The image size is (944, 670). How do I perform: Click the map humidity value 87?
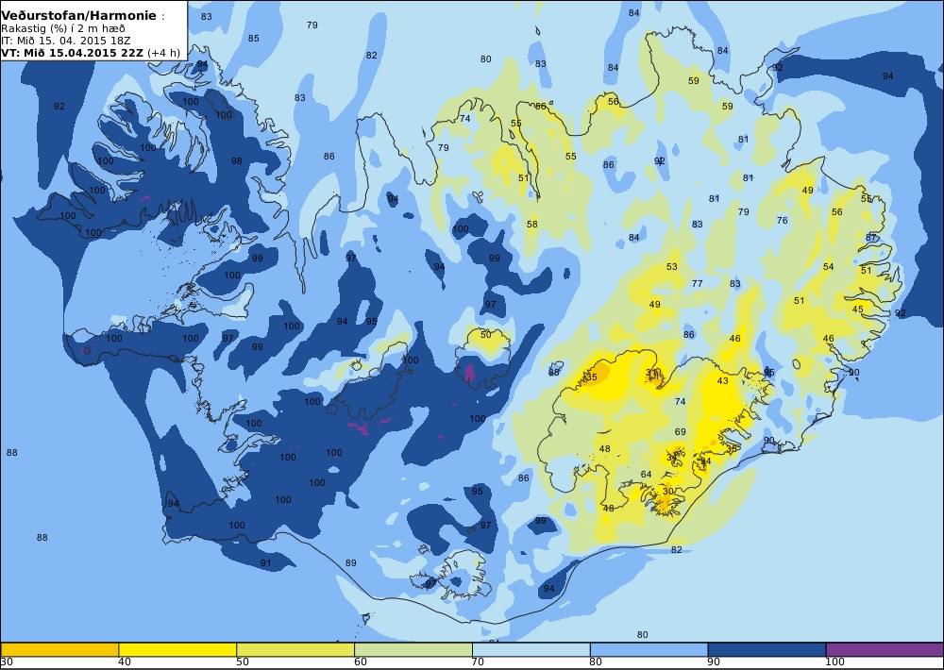(x=871, y=237)
